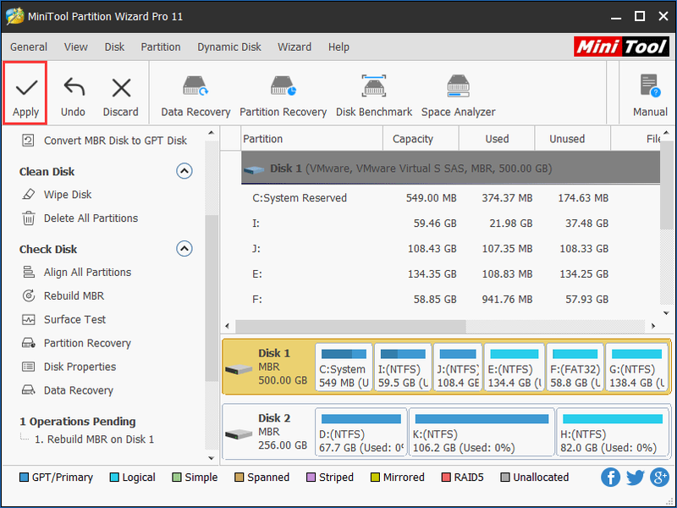Discard all pending changes
This screenshot has height=508, width=677.
point(121,97)
